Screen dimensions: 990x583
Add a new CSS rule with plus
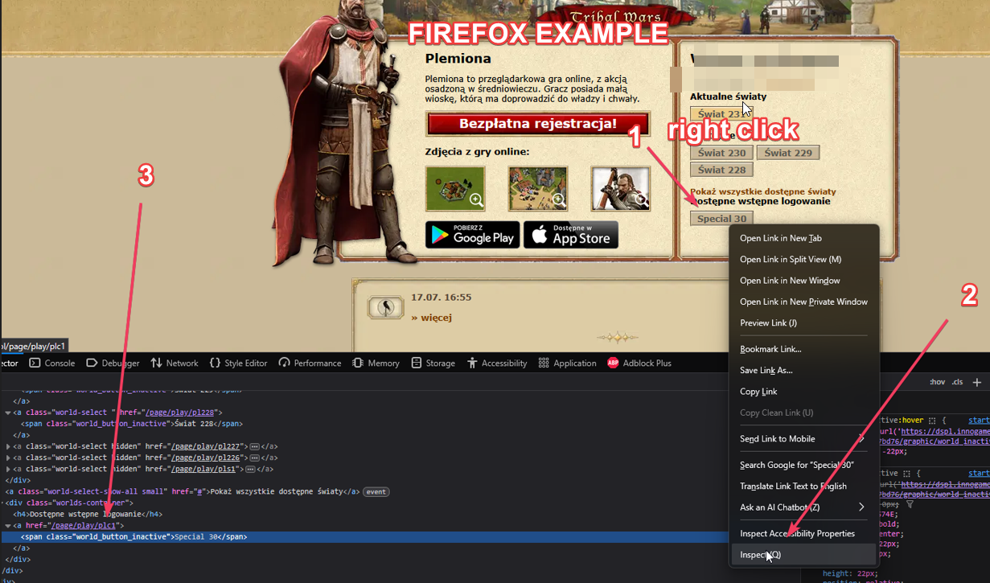click(x=976, y=382)
